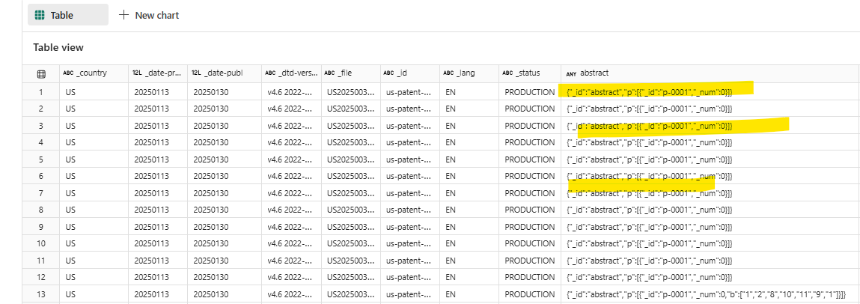This screenshot has height=304, width=860.
Task: Click the ABC type icon of _lang
Action: click(448, 73)
